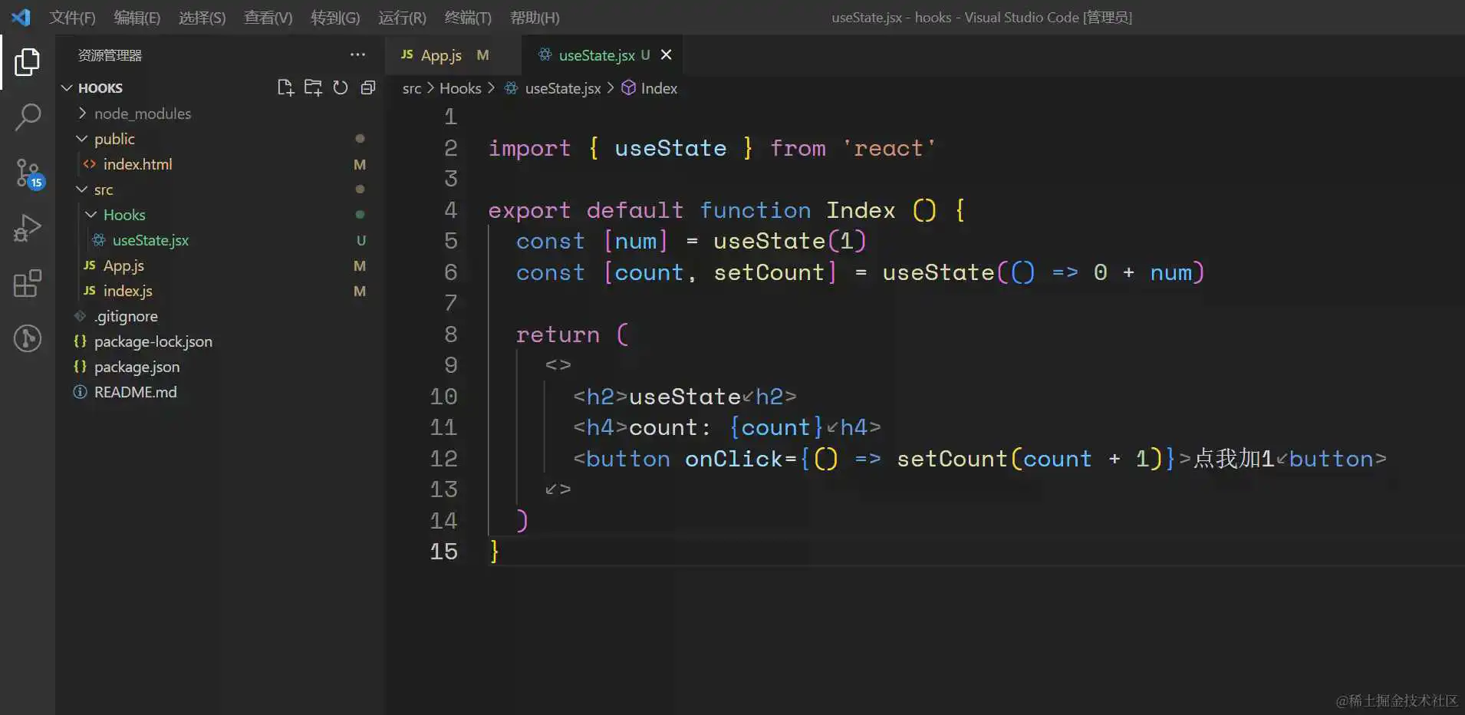Select the useState.jsx editor tab

pyautogui.click(x=602, y=54)
